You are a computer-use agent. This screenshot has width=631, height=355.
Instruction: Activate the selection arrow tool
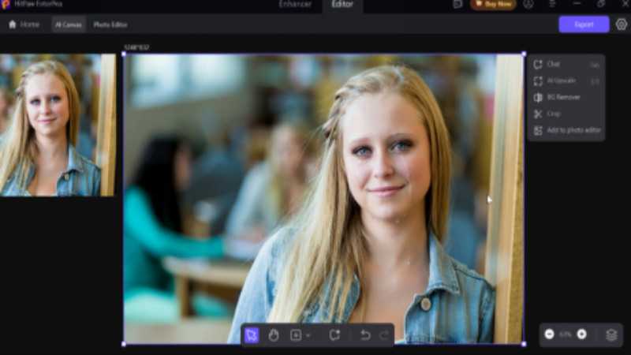[x=252, y=334]
